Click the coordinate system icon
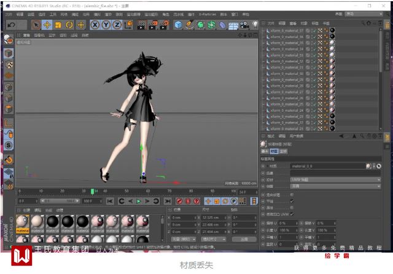Viewport: 393px width, 274px height. pos(128,25)
